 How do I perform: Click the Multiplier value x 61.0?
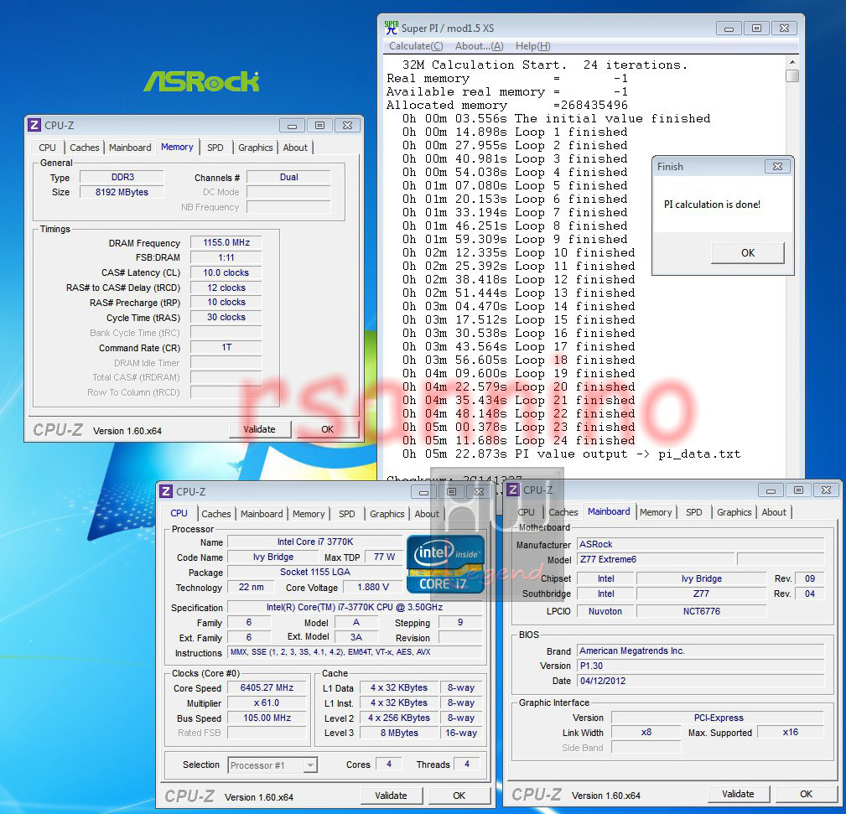point(267,703)
